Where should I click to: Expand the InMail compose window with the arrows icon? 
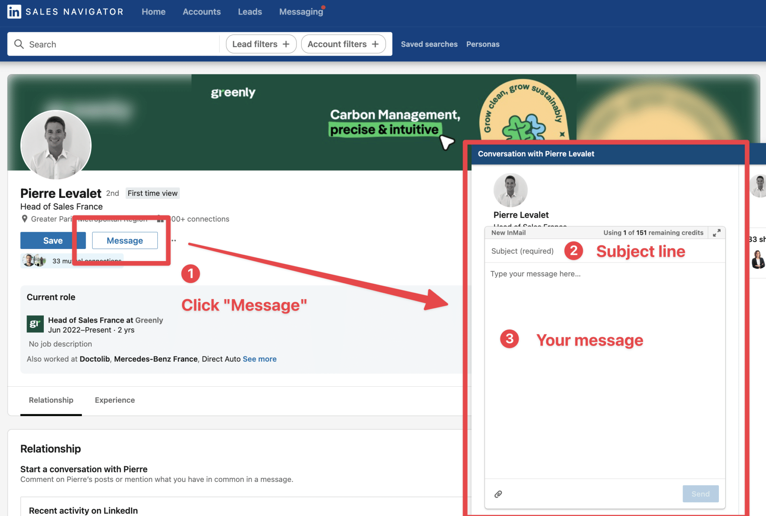(717, 233)
